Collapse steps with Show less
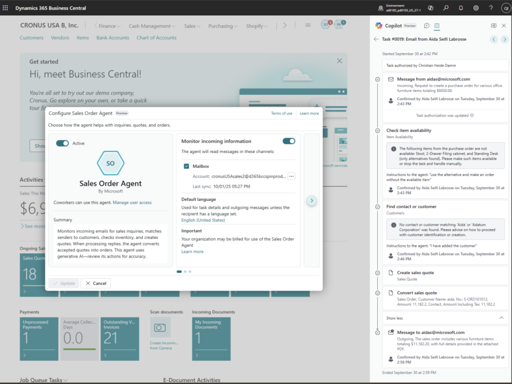The height and width of the screenshot is (384, 512). 445,318
